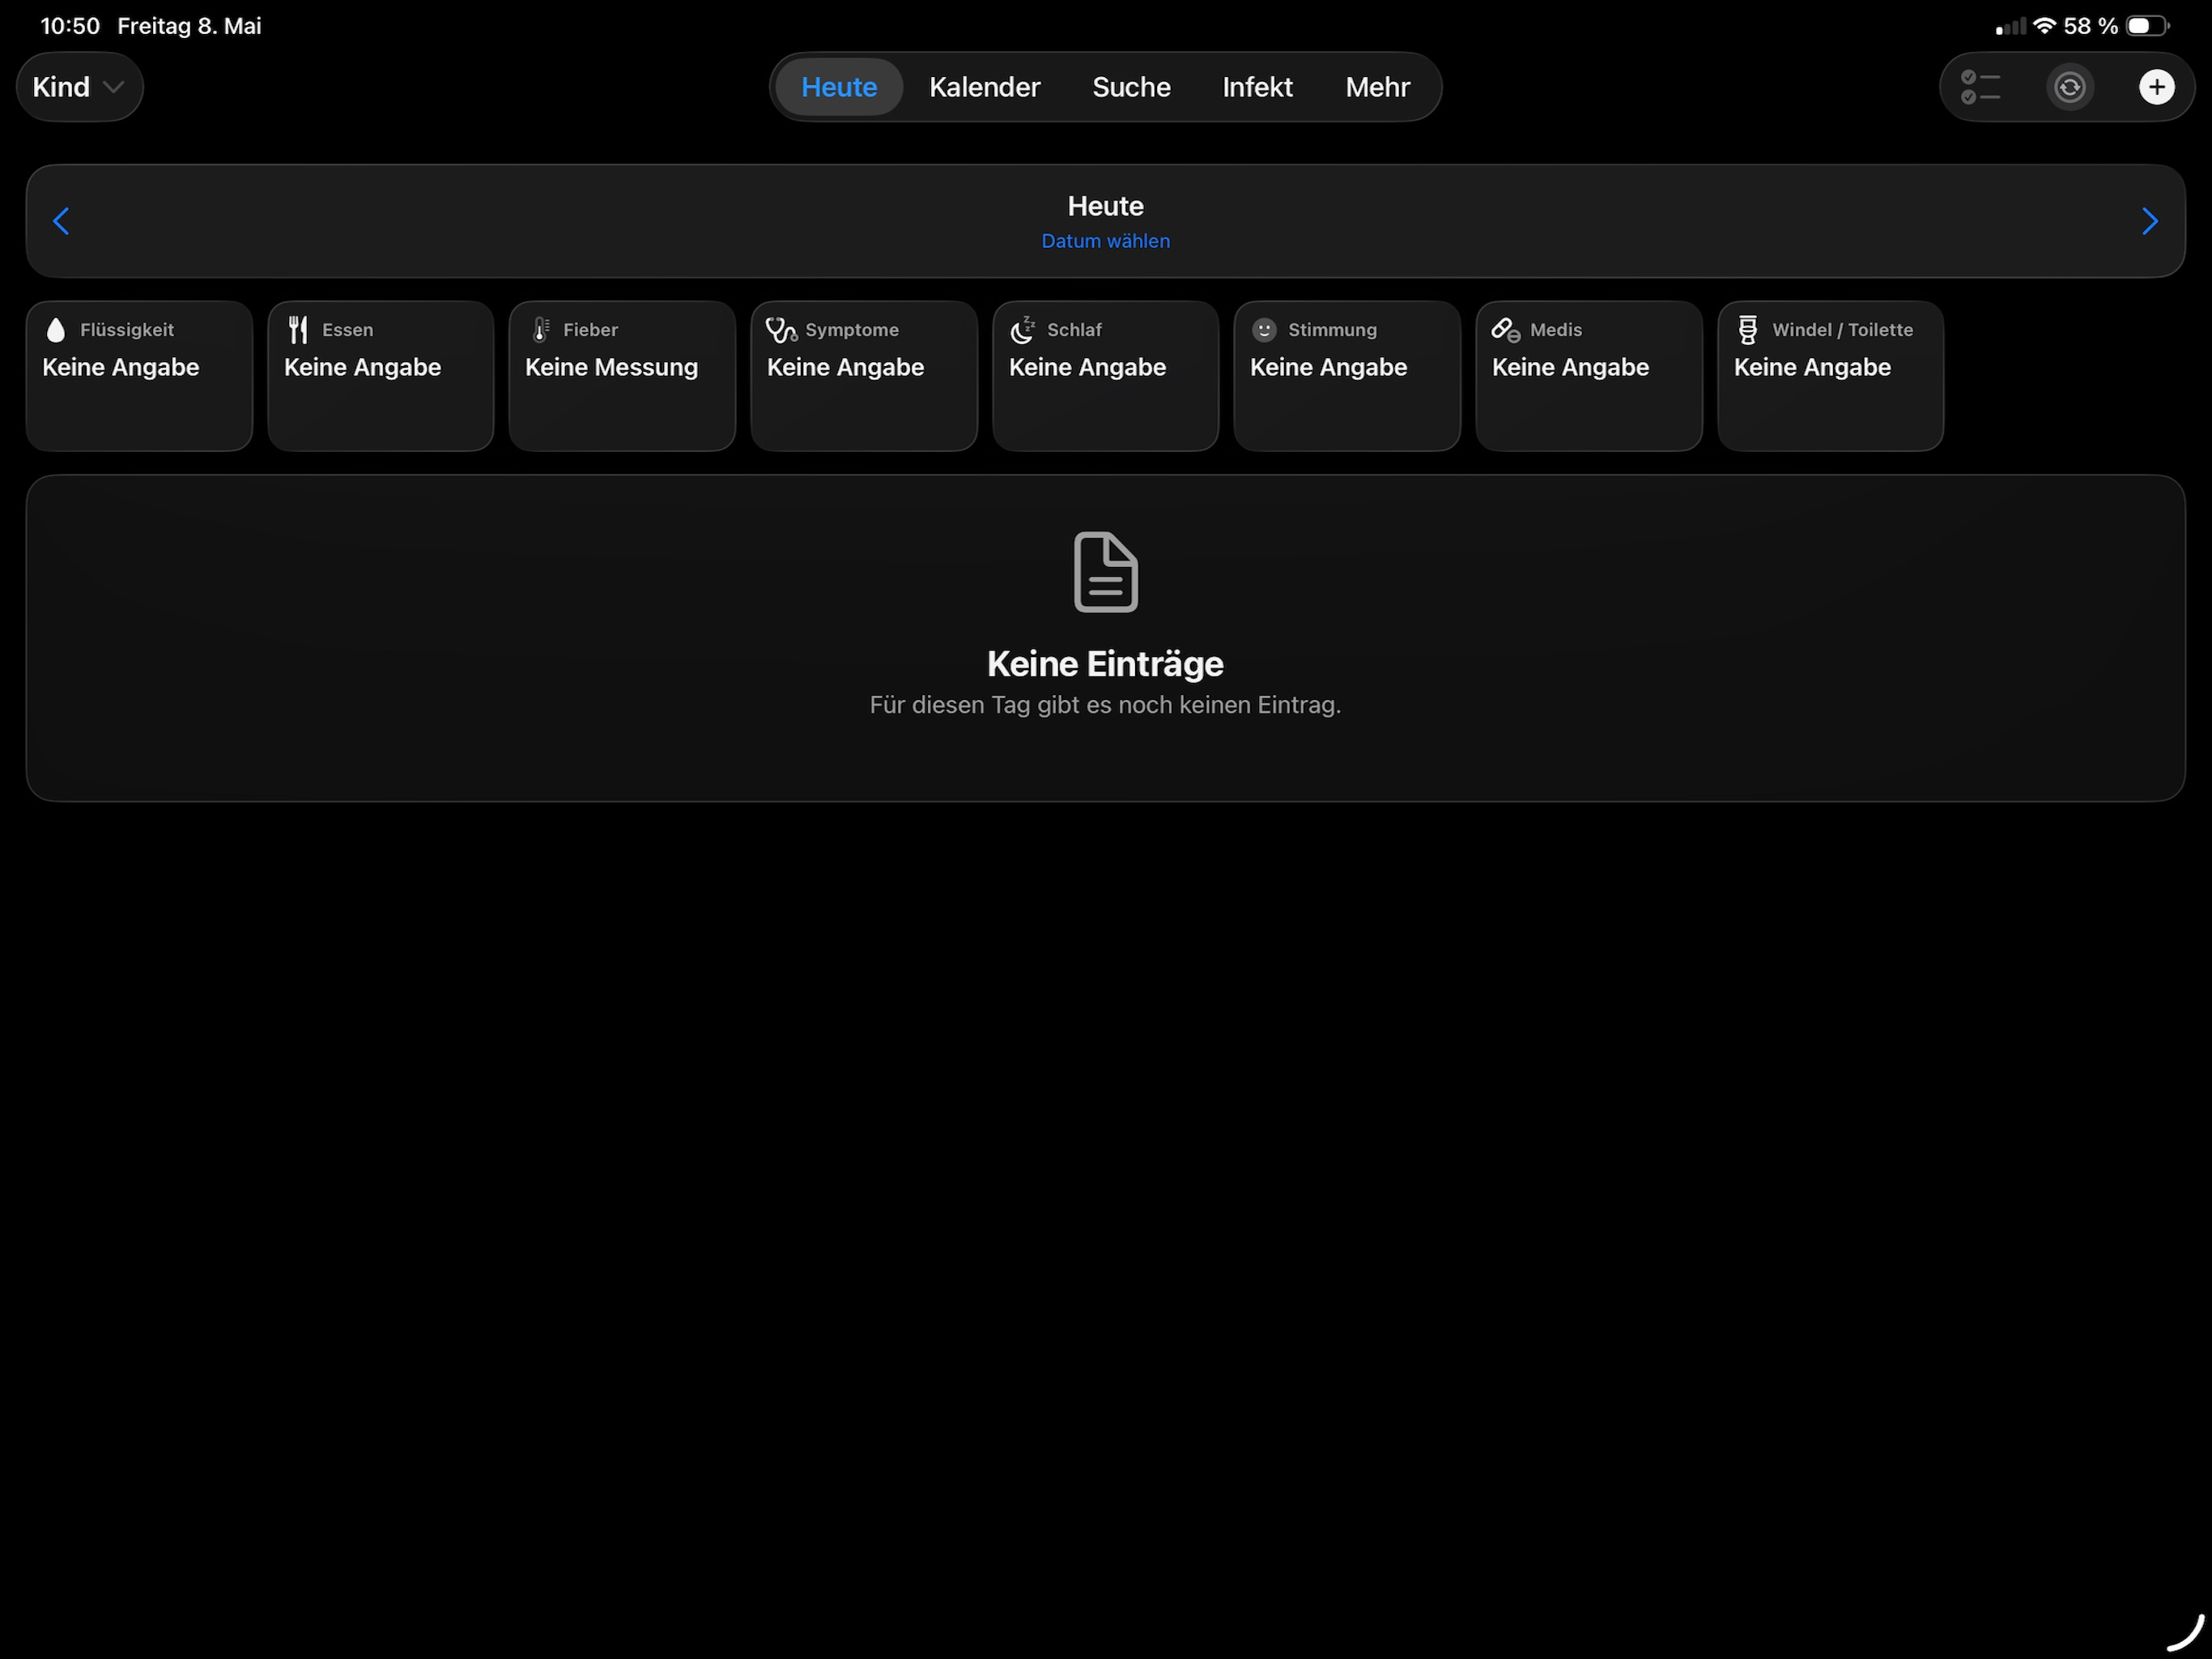Open the Kind profile dropdown
Screen dimensions: 2212x1659
80,87
